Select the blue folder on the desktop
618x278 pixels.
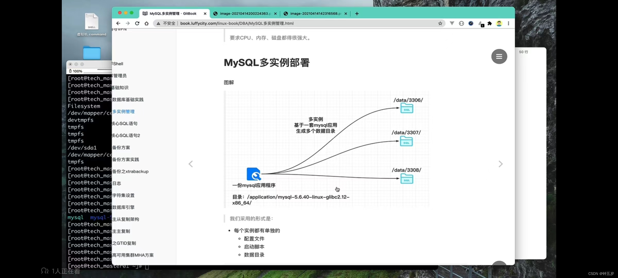point(92,53)
